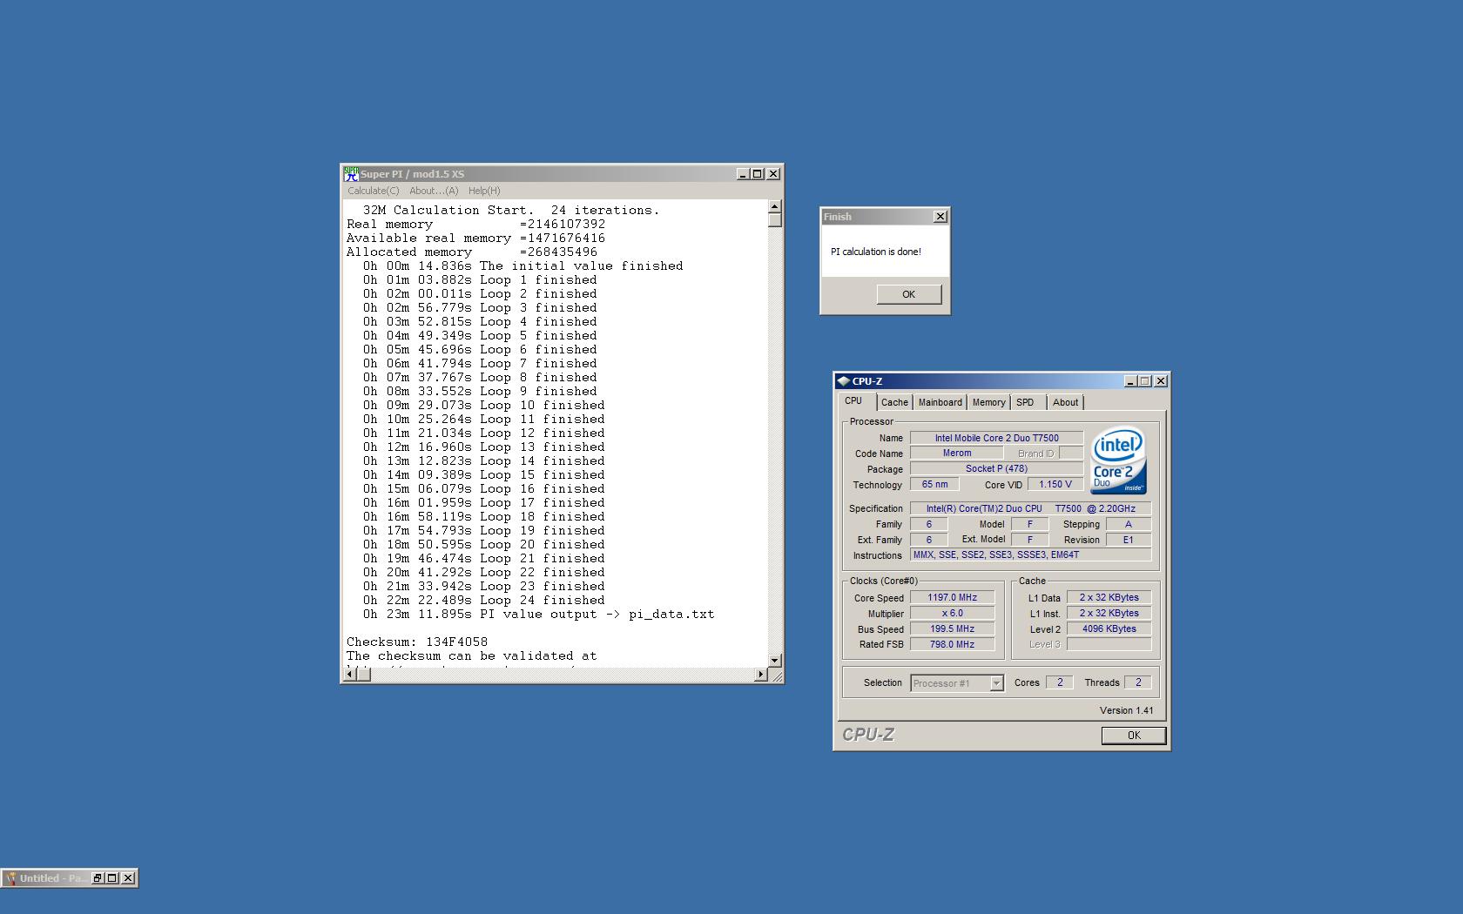Click OK button in CPU-Z window
The width and height of the screenshot is (1463, 914).
1134,736
